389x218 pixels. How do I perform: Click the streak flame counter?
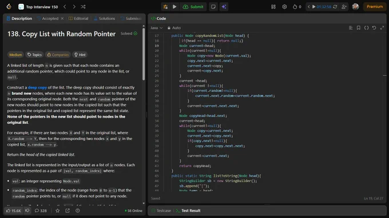(x=297, y=7)
